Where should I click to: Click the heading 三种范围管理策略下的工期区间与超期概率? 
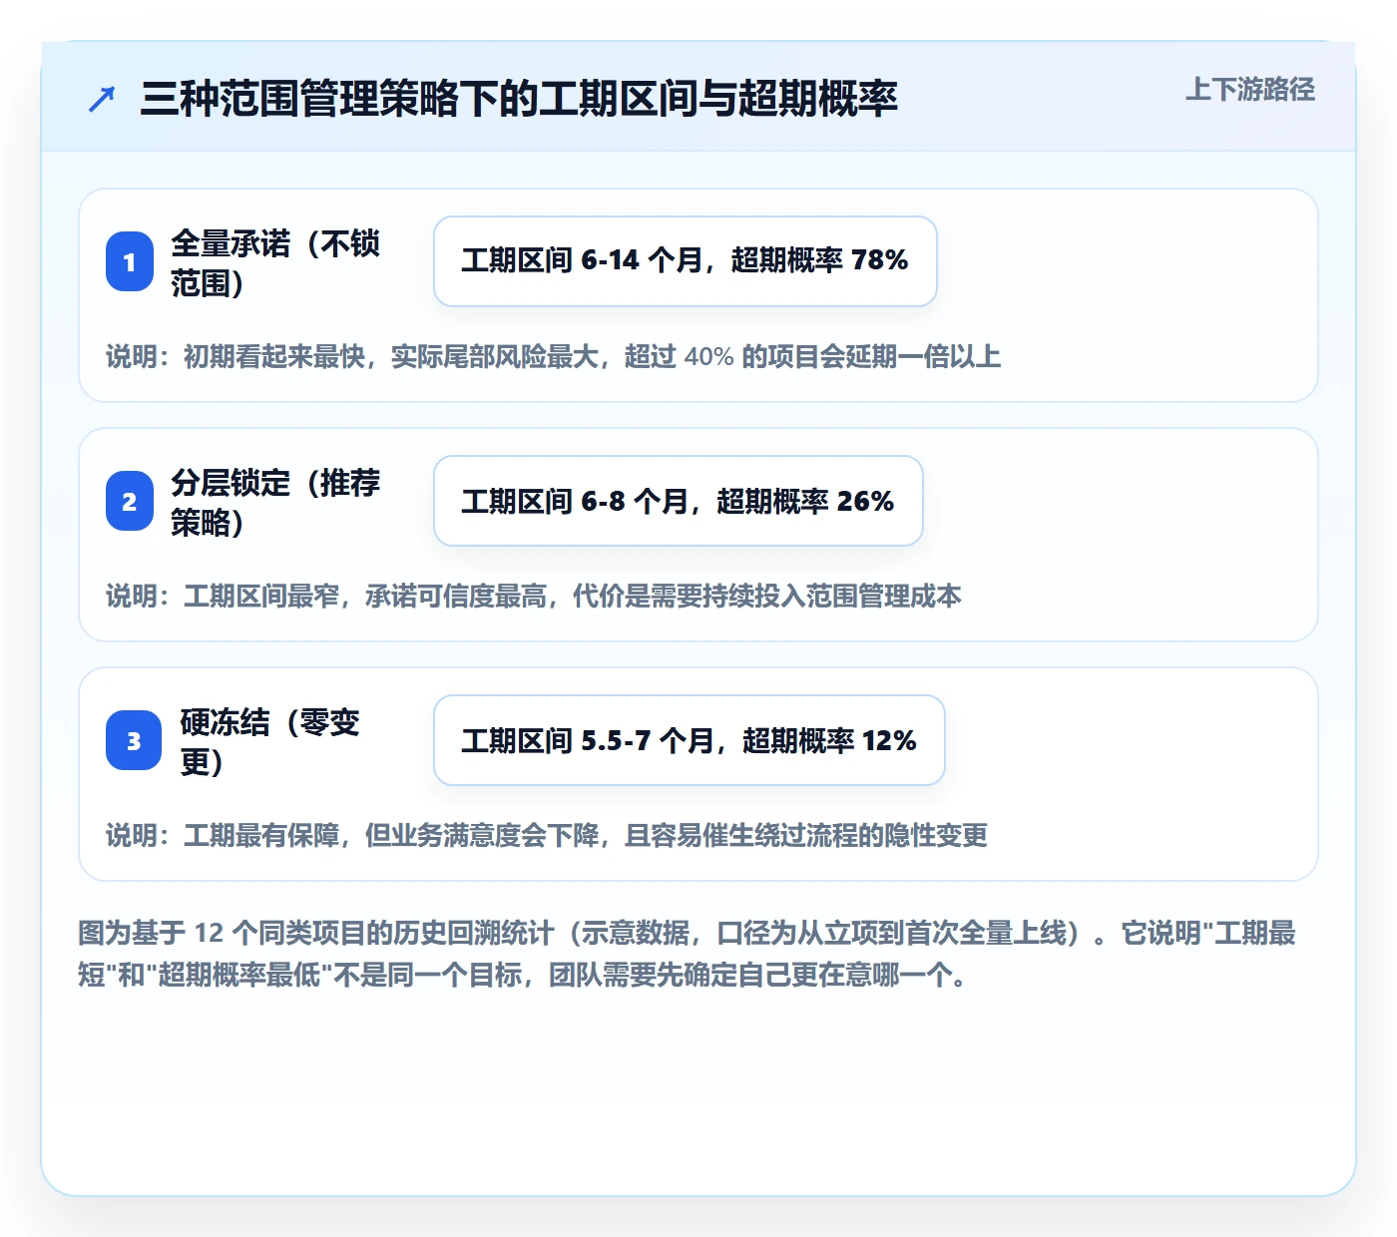[519, 99]
